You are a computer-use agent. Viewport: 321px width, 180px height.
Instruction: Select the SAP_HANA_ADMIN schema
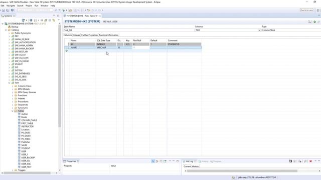point(24,45)
